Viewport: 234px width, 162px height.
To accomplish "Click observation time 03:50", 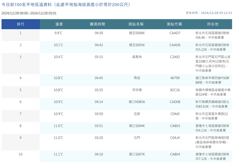I will 99,114.
